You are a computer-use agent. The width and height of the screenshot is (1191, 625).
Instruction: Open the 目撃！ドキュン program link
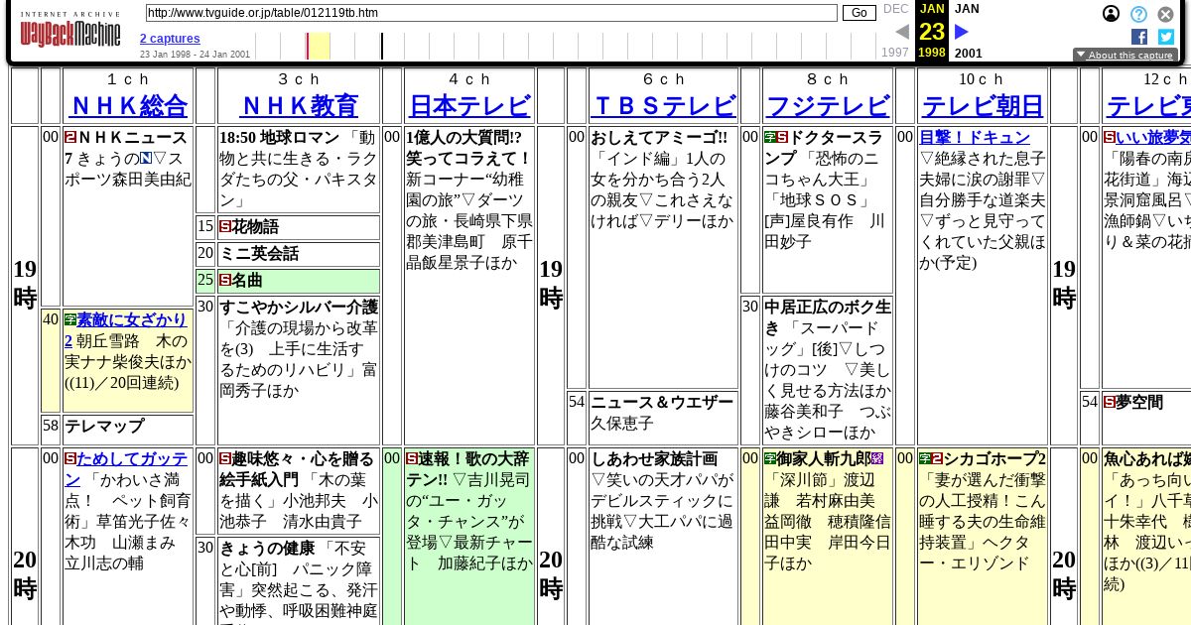[x=975, y=137]
